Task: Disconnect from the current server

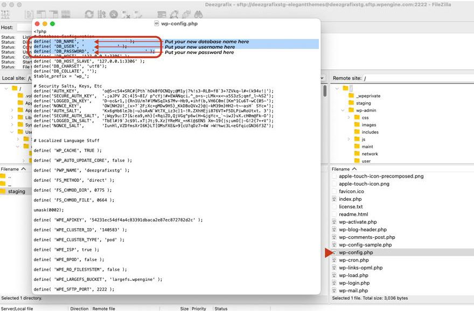Action: (124, 14)
